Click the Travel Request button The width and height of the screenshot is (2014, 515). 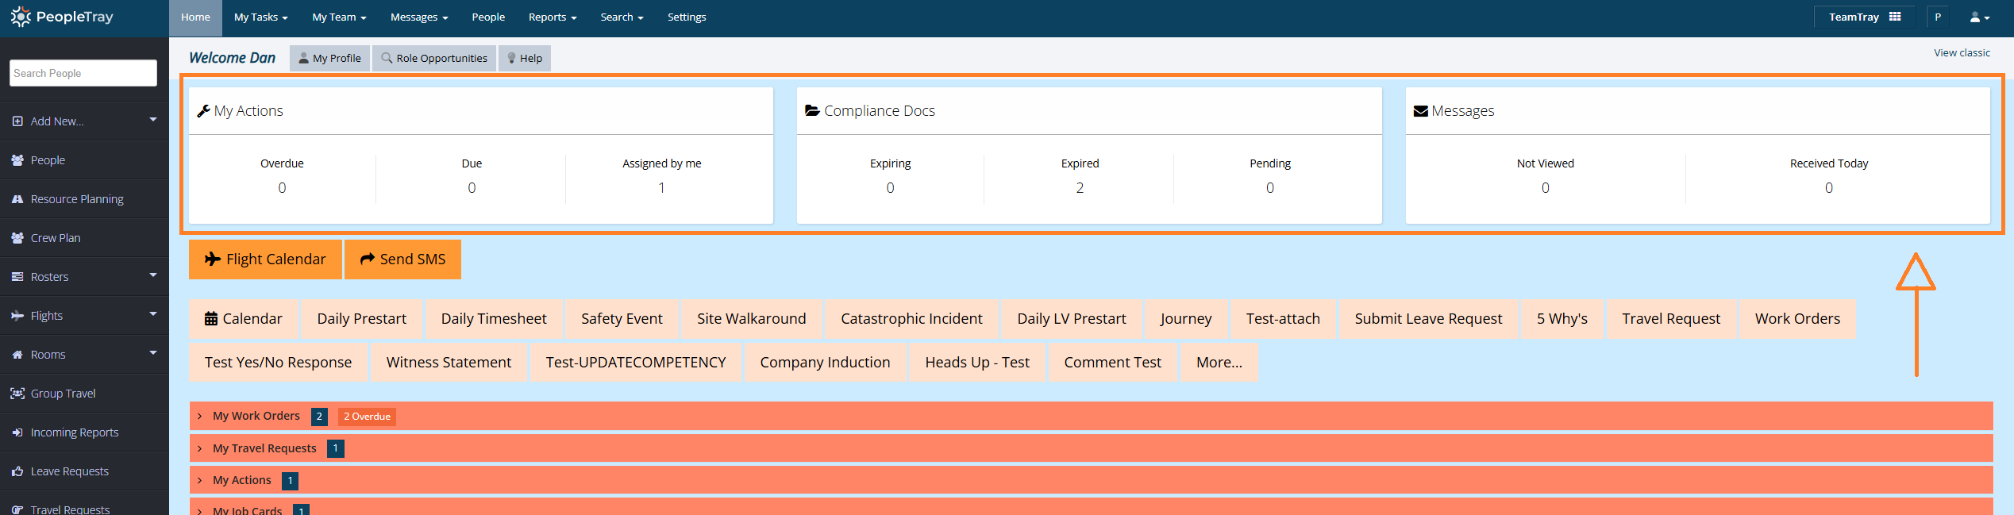tap(1671, 319)
